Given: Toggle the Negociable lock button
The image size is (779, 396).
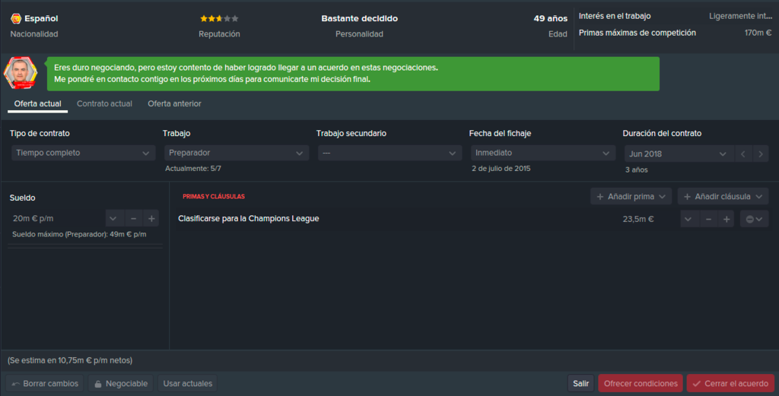Looking at the screenshot, I should point(121,384).
